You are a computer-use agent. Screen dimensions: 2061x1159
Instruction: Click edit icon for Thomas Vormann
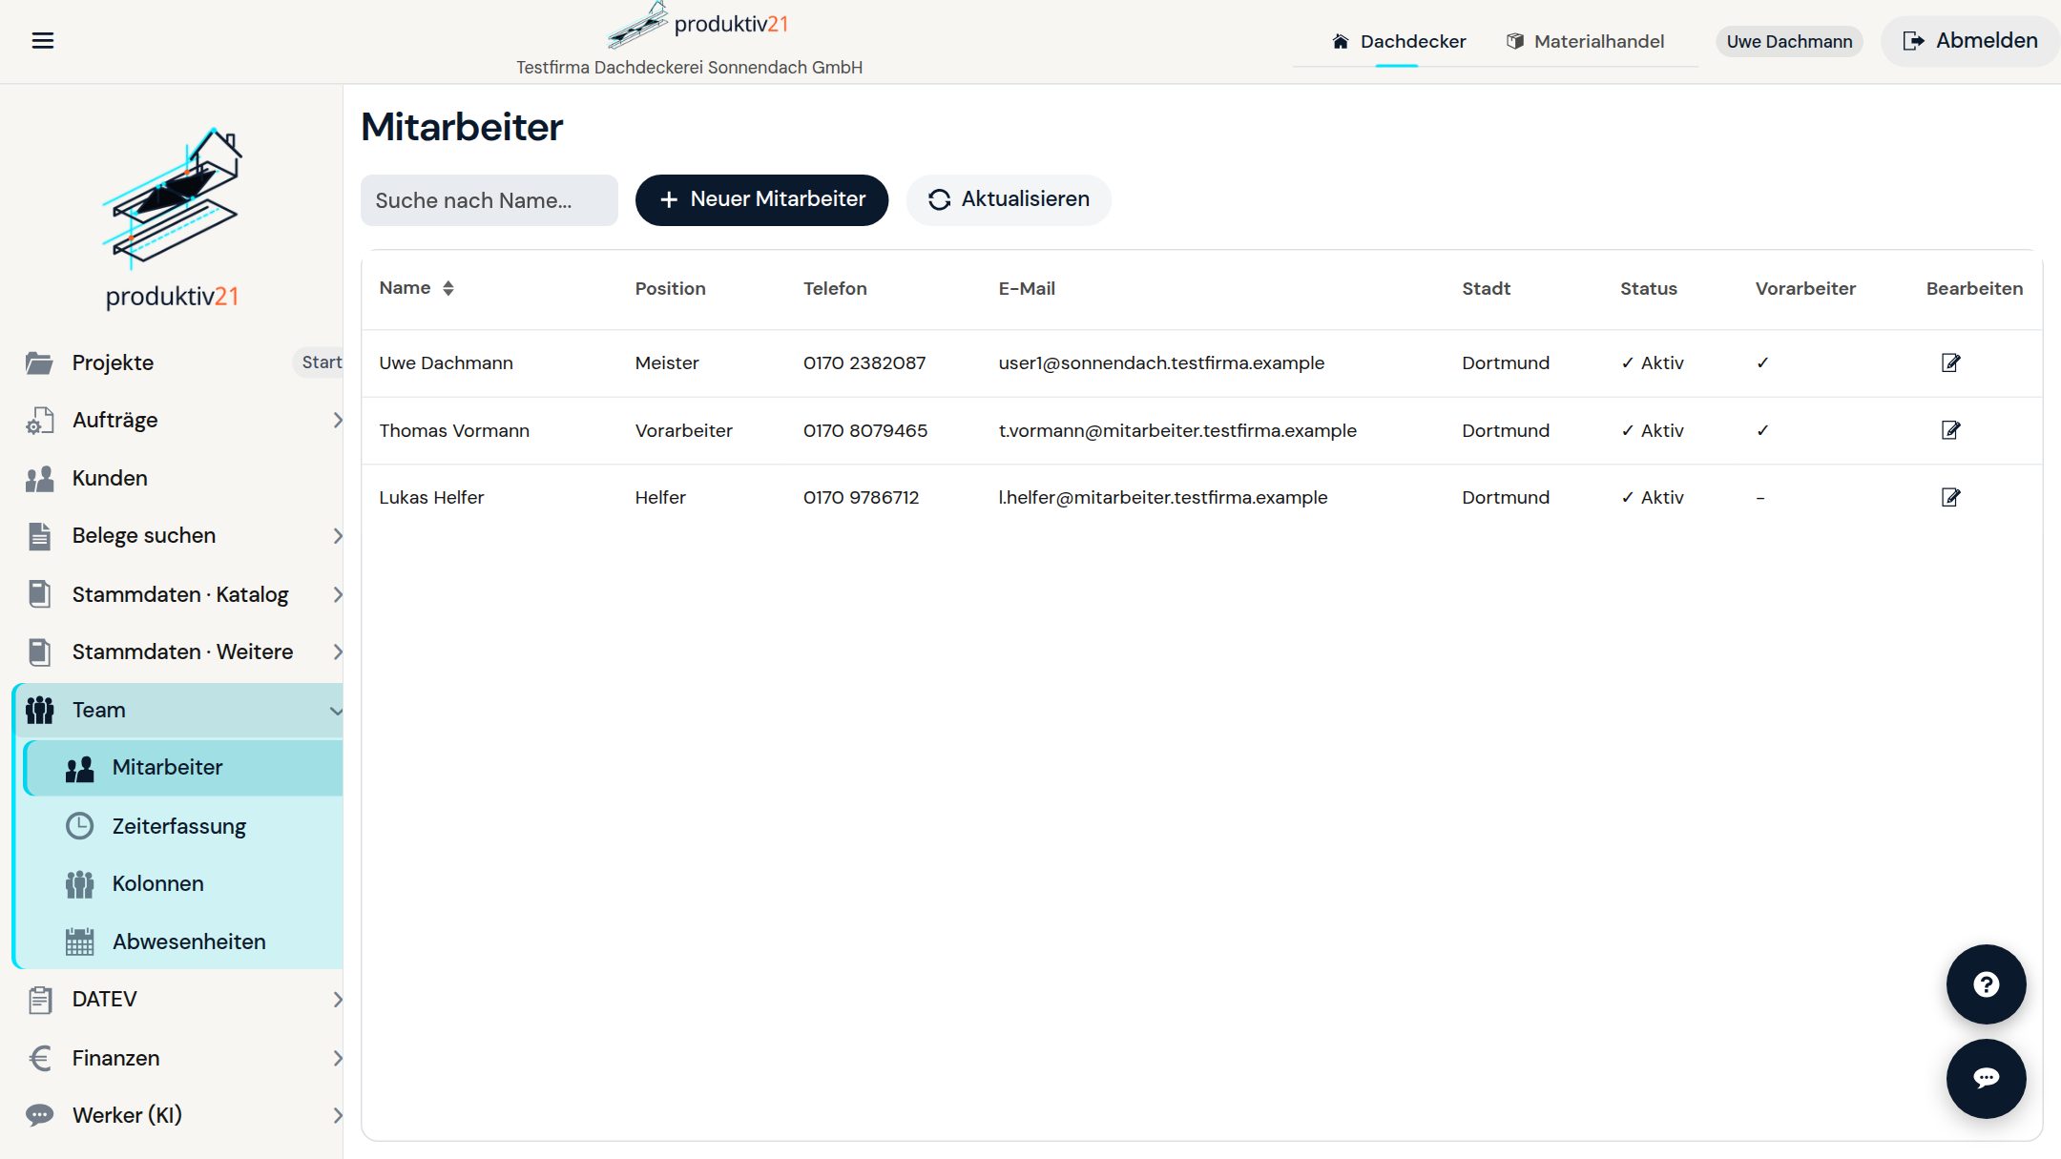pos(1950,430)
